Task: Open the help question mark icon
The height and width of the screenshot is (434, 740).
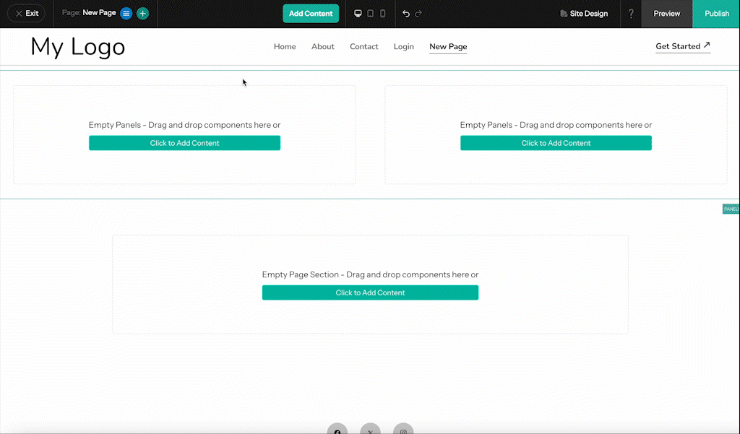Action: (631, 13)
